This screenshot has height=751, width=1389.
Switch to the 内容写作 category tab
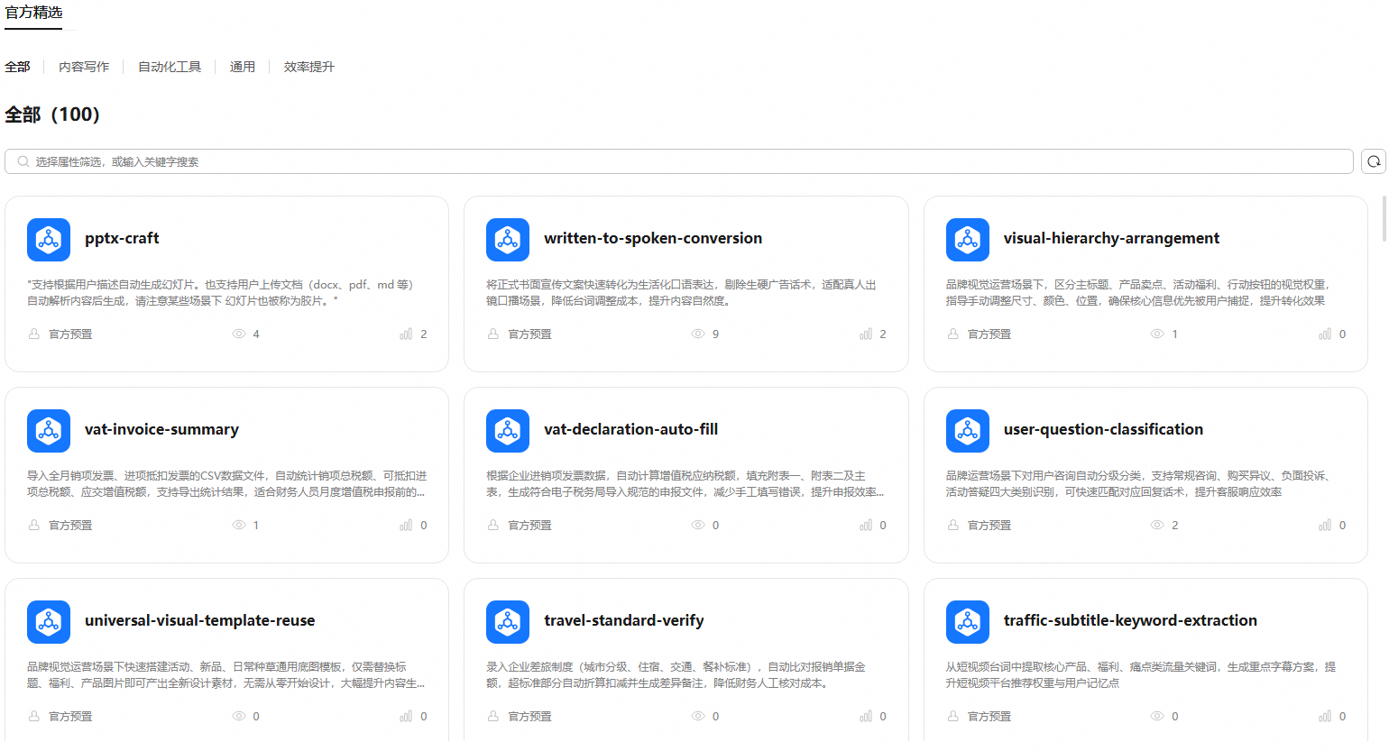click(x=84, y=67)
